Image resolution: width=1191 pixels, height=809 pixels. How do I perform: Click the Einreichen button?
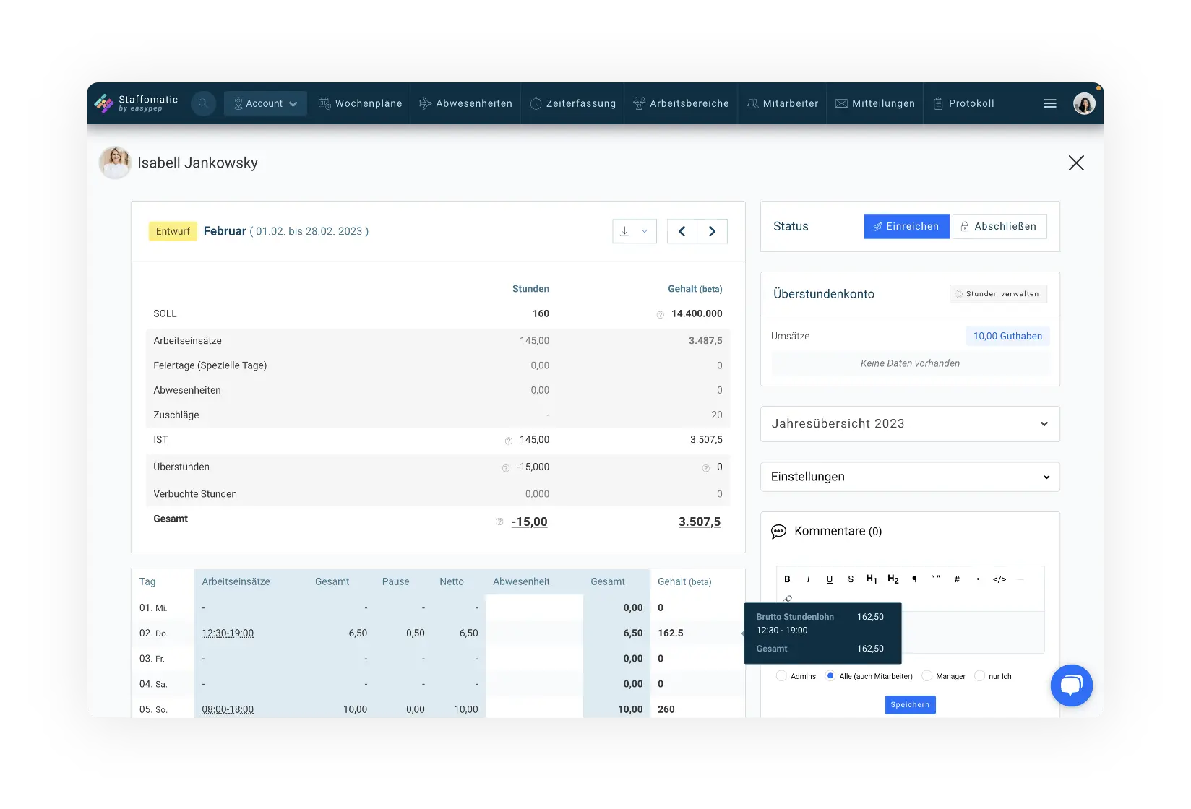907,227
